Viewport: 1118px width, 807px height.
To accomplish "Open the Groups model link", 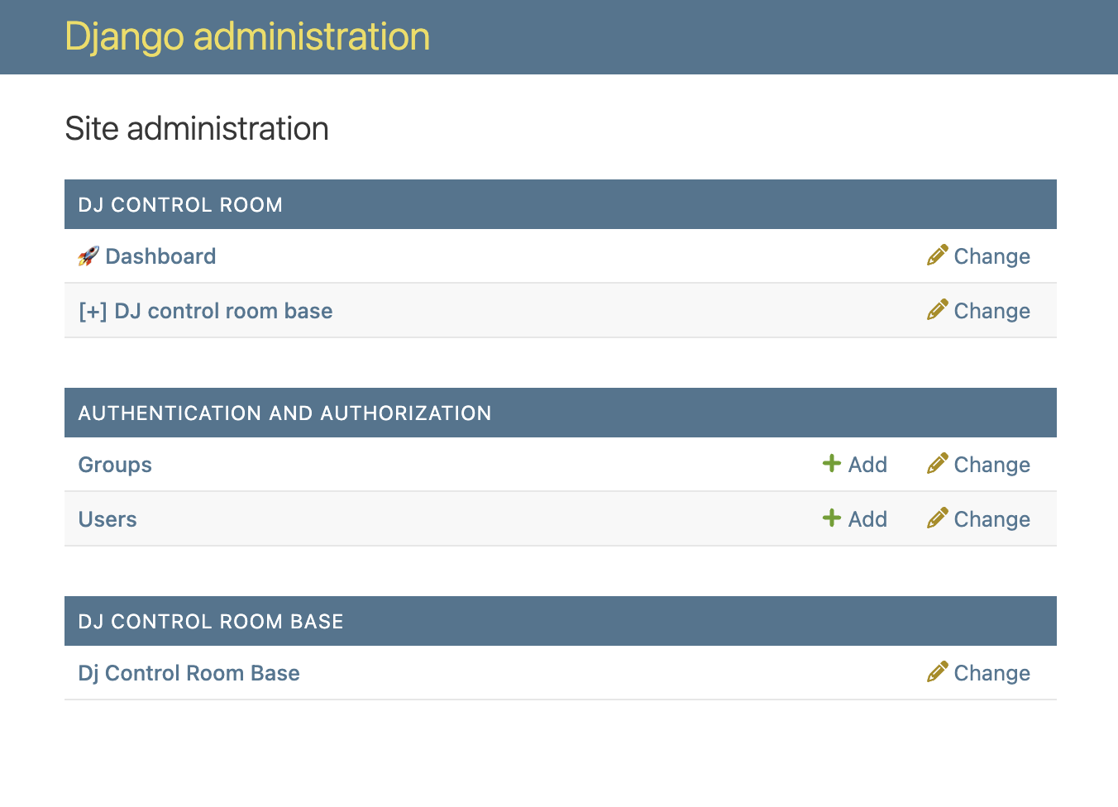I will tap(115, 465).
